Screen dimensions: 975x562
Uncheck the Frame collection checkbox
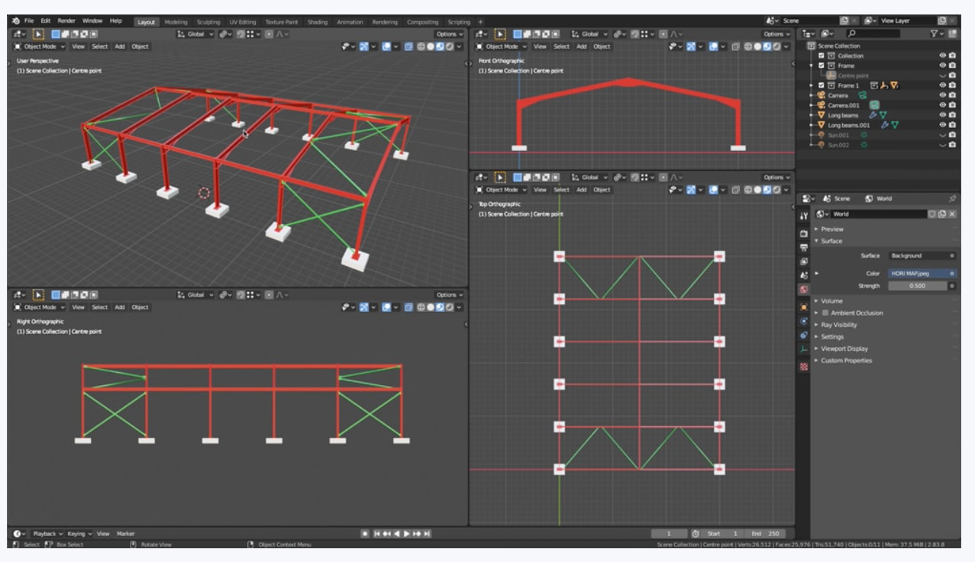click(x=822, y=66)
